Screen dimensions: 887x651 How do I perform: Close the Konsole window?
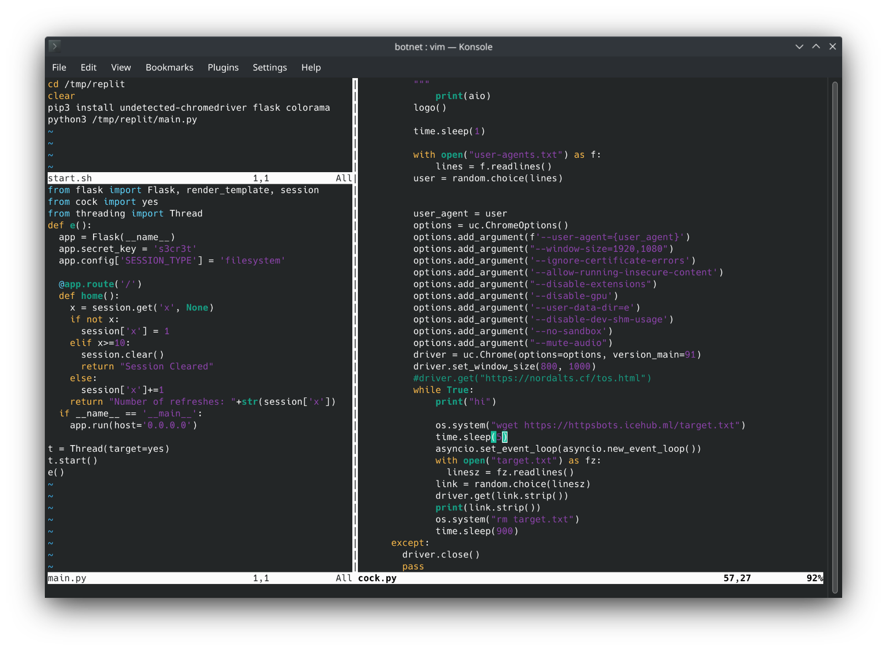(x=833, y=46)
